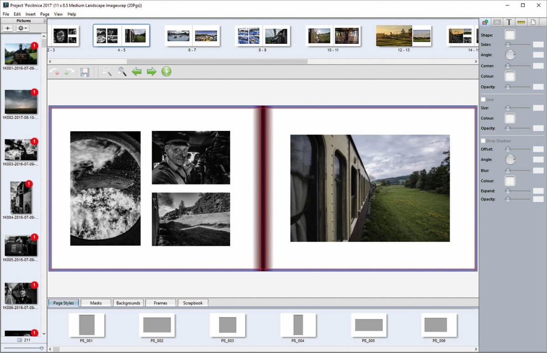The height and width of the screenshot is (353, 547).
Task: Select the spread thumbnail for pages 8 - 9
Action: coord(263,36)
